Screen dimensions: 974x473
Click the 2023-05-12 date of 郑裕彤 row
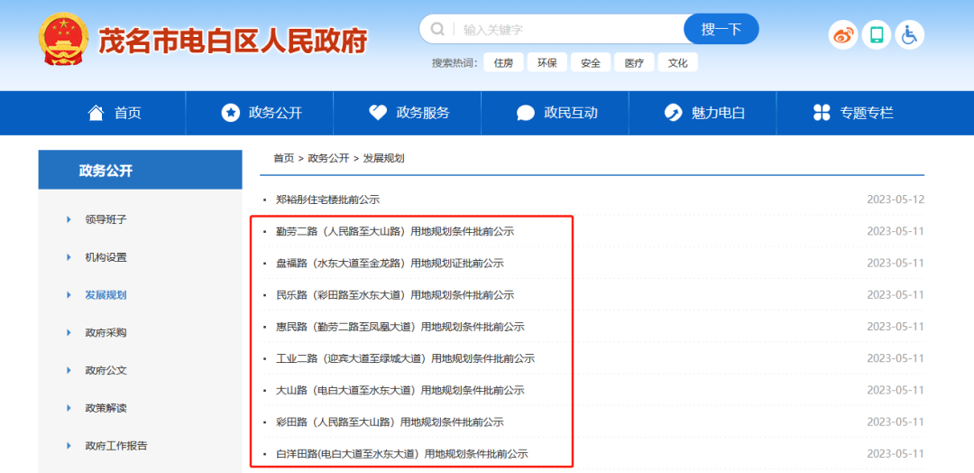pos(896,200)
